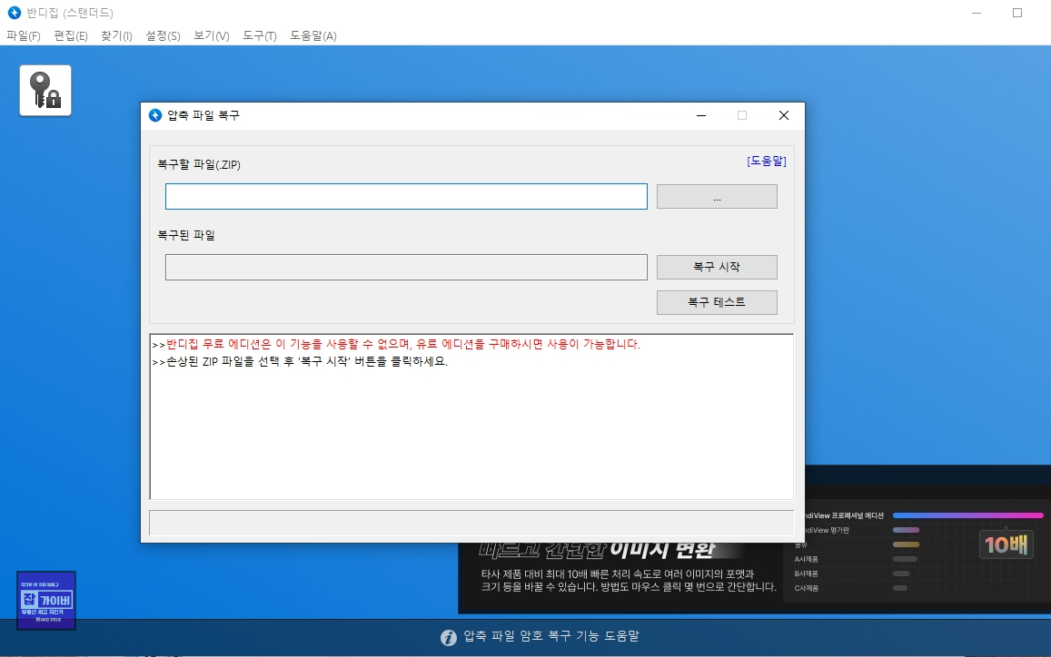Image resolution: width=1051 pixels, height=657 pixels.
Task: Click the '손상된 ZIP 파일을 선택' instruction line
Action: (300, 362)
